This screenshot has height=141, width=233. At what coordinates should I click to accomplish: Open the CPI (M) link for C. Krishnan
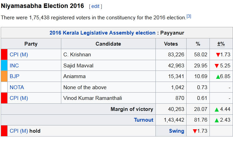pos(19,55)
